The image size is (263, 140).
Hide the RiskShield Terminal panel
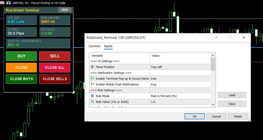tap(65, 10)
